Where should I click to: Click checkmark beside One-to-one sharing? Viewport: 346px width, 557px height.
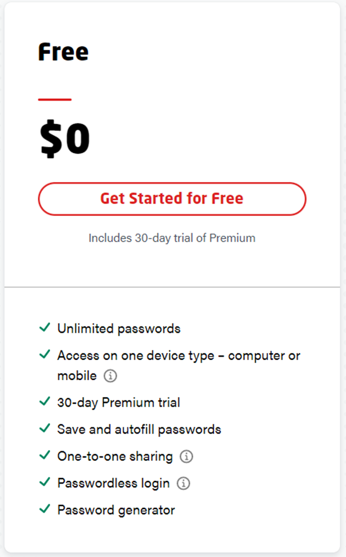click(45, 455)
